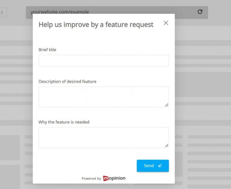Click the yourwebsite.com/example address bar
Image resolution: width=231 pixels, height=189 pixels.
tap(117, 12)
